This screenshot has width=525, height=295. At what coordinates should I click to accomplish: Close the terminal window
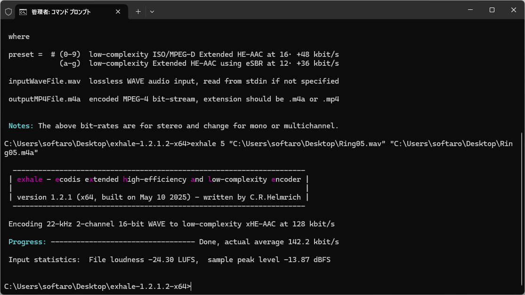click(x=513, y=10)
